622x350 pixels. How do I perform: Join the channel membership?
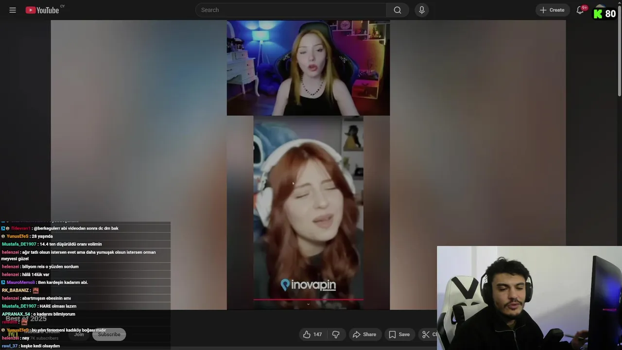(x=79, y=334)
